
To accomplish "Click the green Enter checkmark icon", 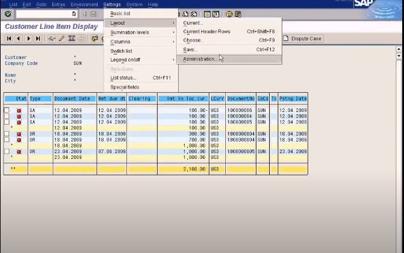I will click(8, 14).
